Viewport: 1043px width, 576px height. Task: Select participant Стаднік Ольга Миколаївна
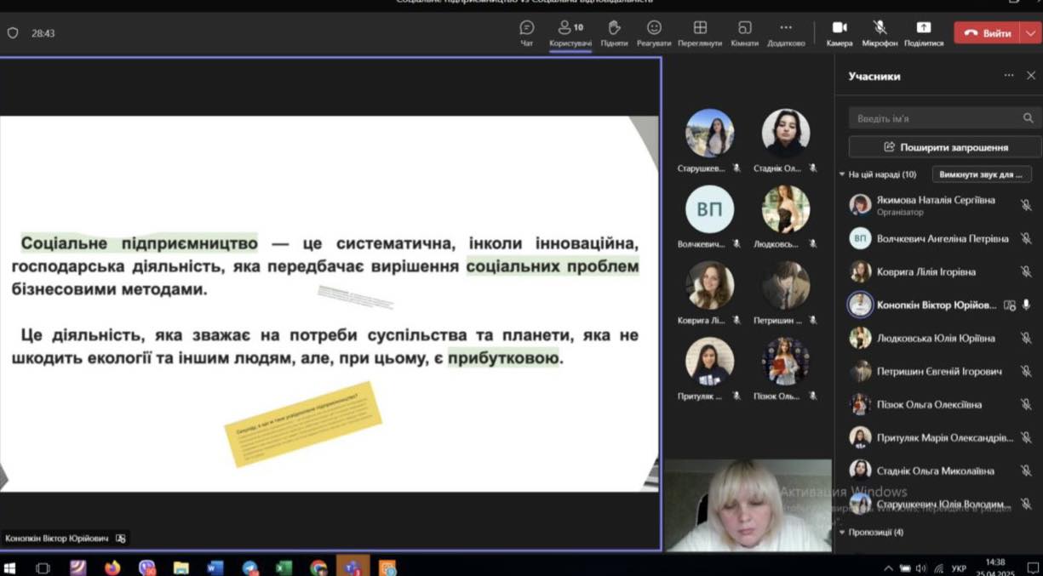(x=939, y=470)
